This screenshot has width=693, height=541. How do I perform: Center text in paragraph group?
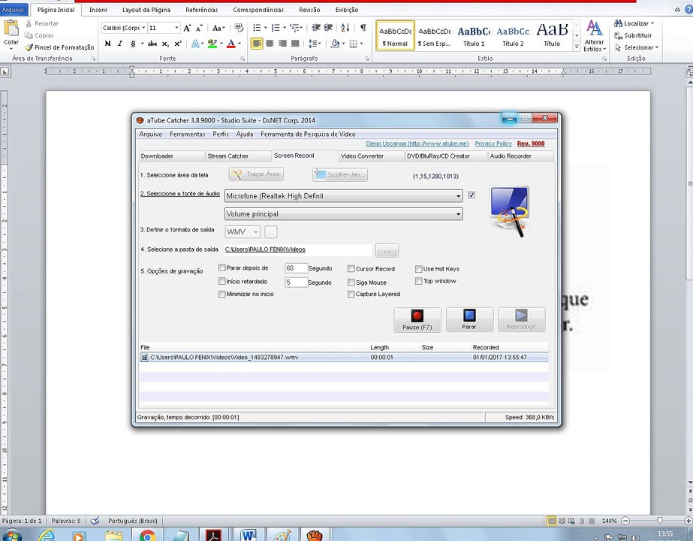(x=270, y=44)
